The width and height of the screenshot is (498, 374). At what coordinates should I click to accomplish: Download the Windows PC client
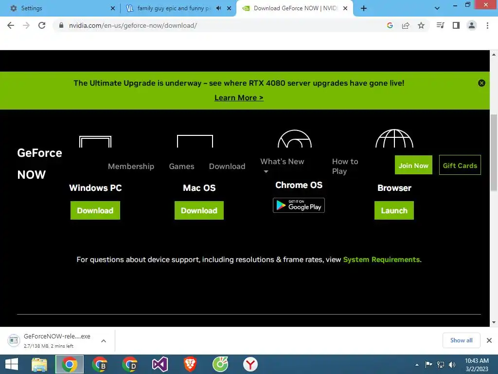(95, 210)
